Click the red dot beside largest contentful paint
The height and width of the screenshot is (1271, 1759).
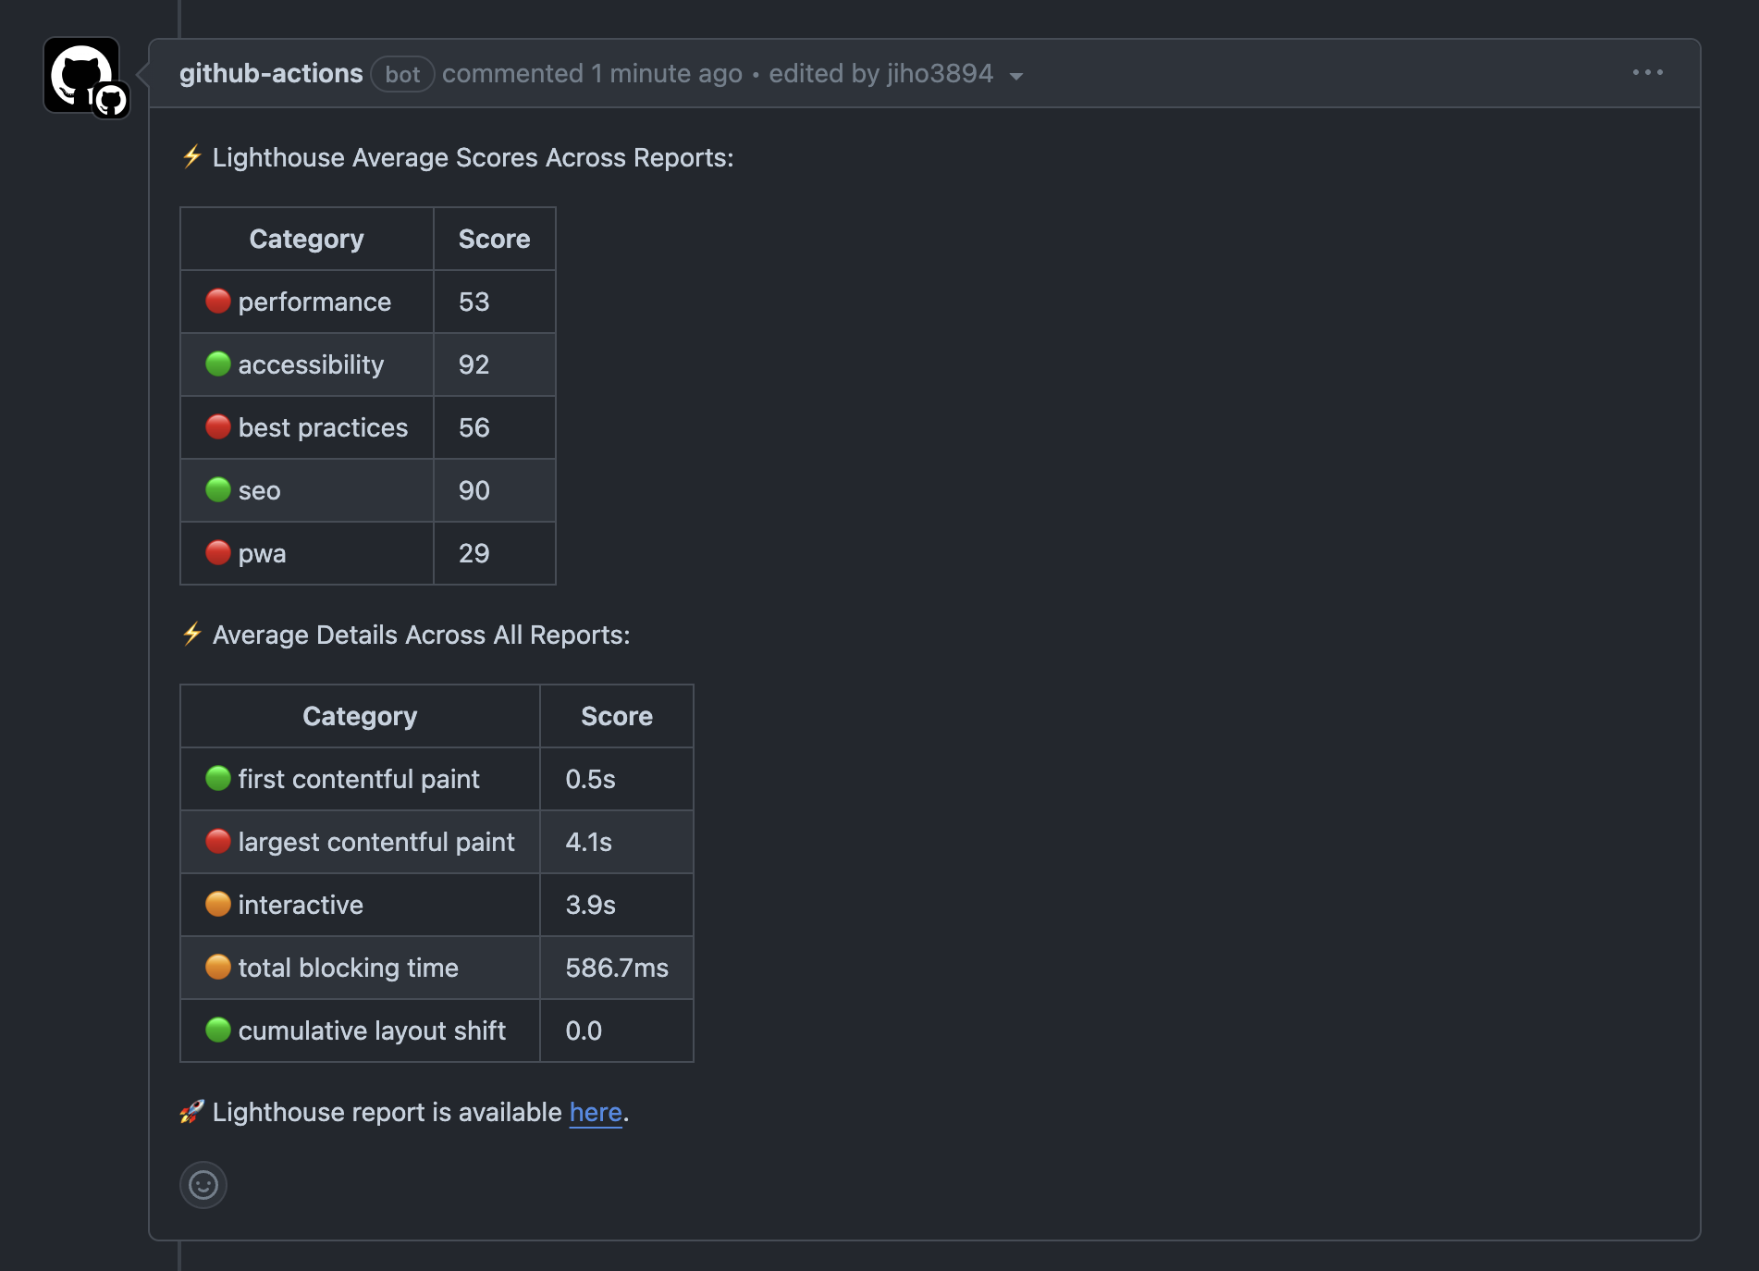[218, 841]
